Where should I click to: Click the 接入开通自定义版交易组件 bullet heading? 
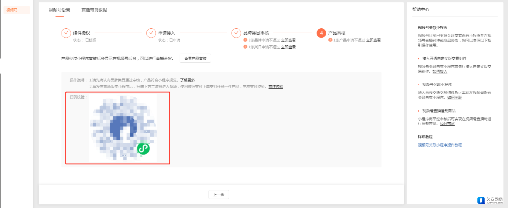pyautogui.click(x=444, y=58)
